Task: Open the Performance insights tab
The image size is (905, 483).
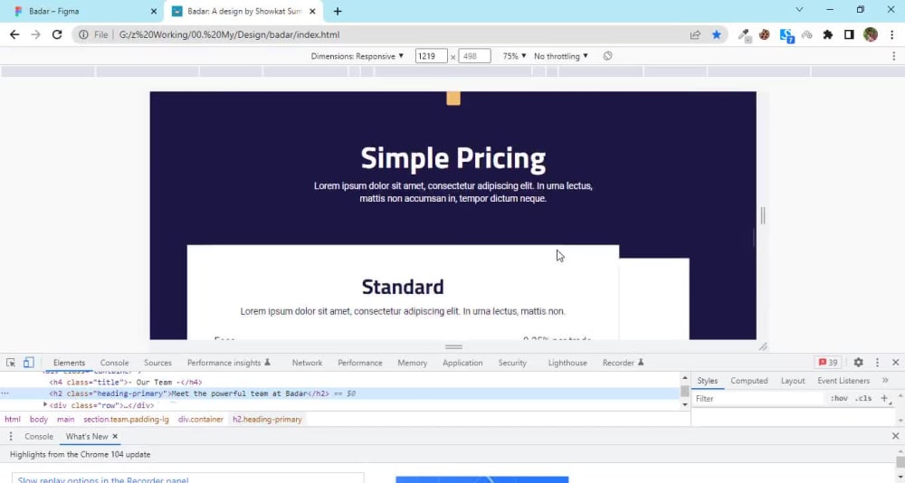Action: pyautogui.click(x=229, y=363)
